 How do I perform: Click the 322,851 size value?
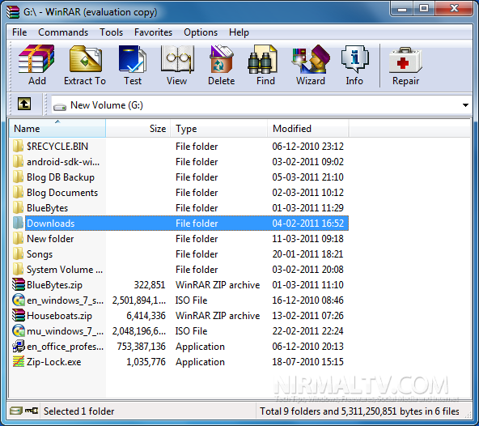tap(150, 285)
